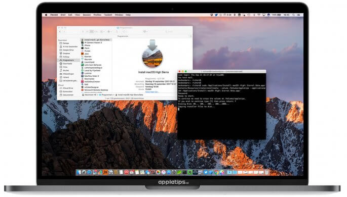Switch Finder to icon view
This screenshot has width=347, height=197.
83,31
